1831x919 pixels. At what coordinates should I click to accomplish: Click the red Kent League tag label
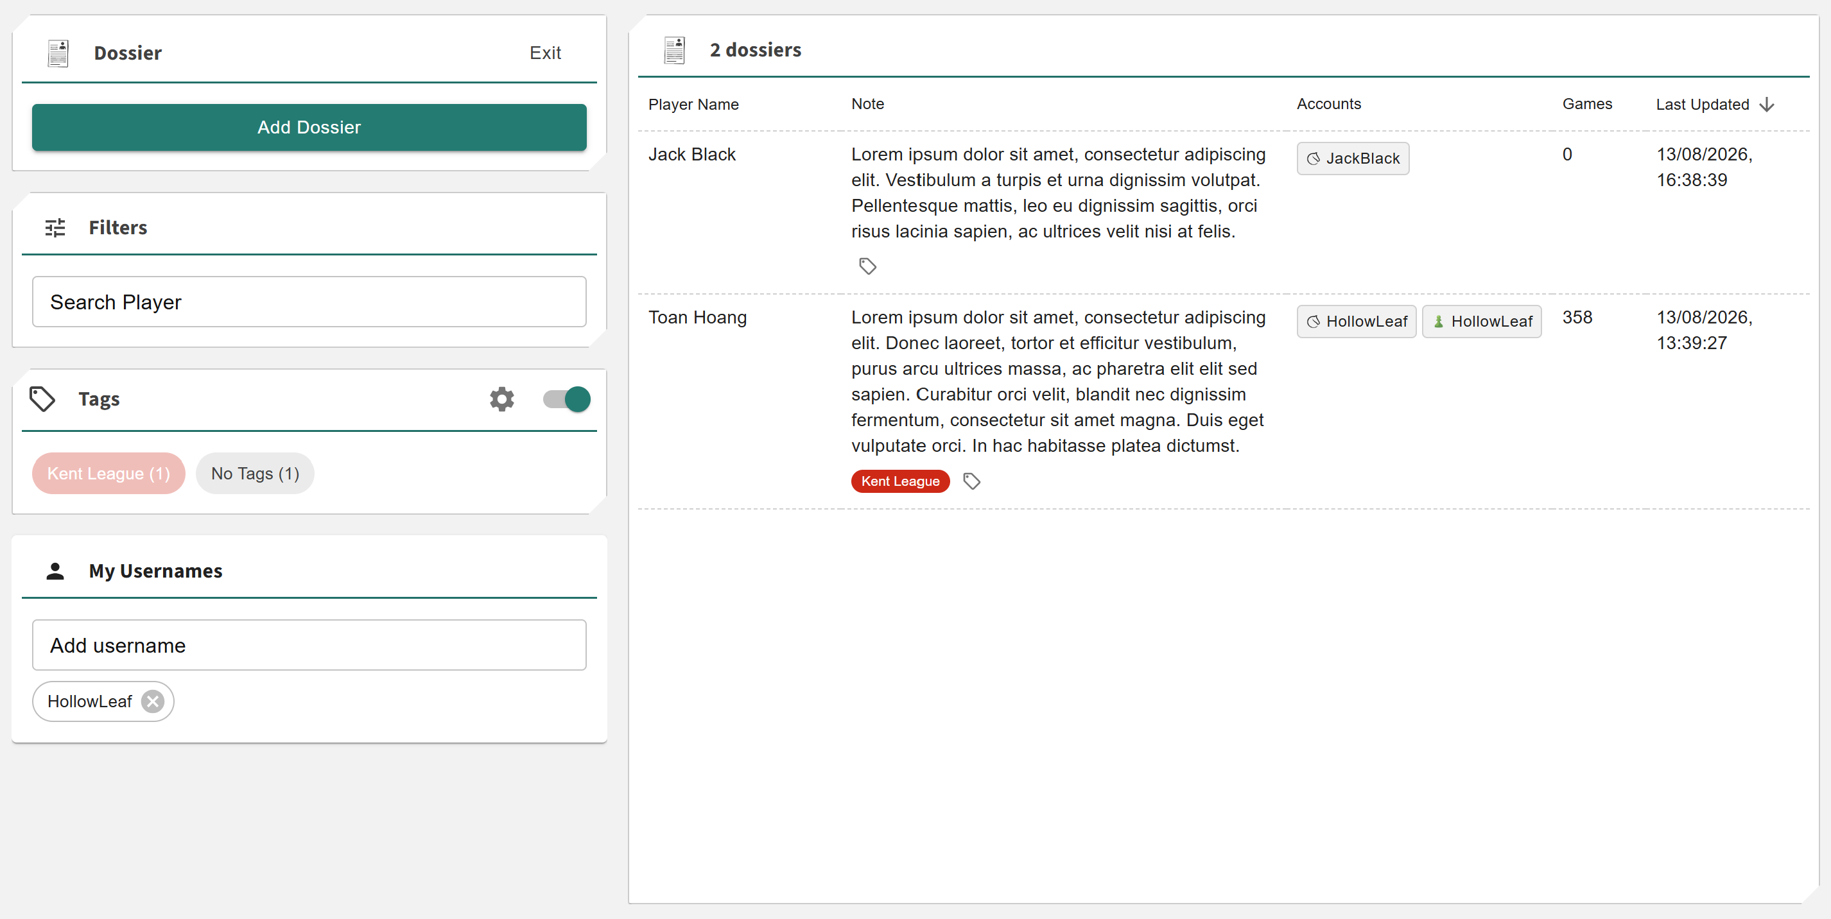(x=900, y=481)
